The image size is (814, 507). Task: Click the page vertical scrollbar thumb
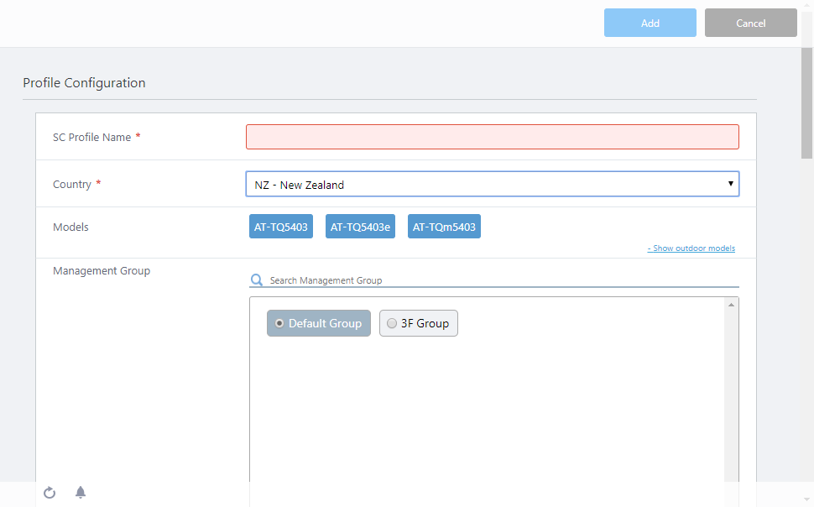pos(806,101)
